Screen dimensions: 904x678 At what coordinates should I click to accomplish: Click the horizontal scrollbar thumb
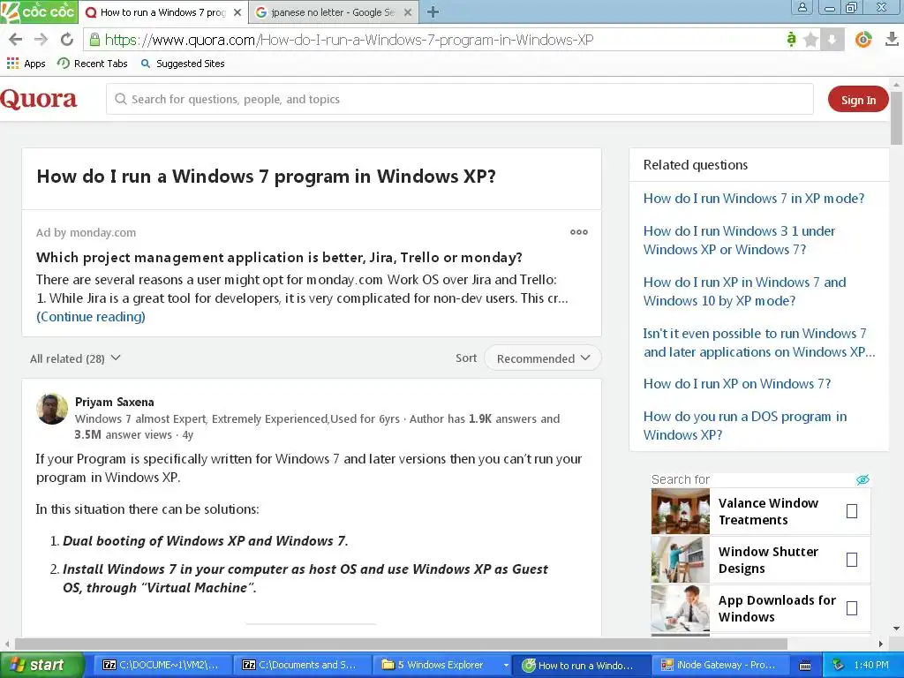click(x=401, y=644)
